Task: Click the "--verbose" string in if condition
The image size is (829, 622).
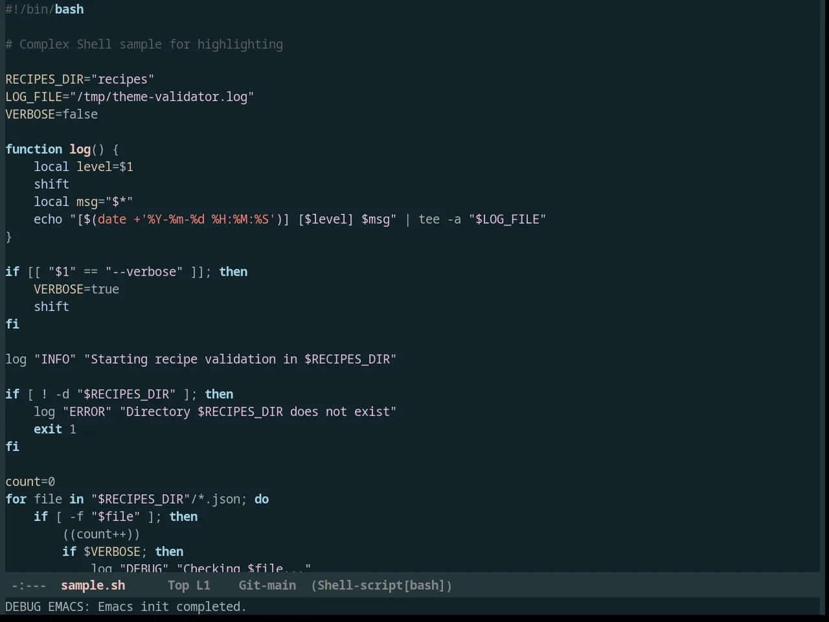Action: click(144, 271)
